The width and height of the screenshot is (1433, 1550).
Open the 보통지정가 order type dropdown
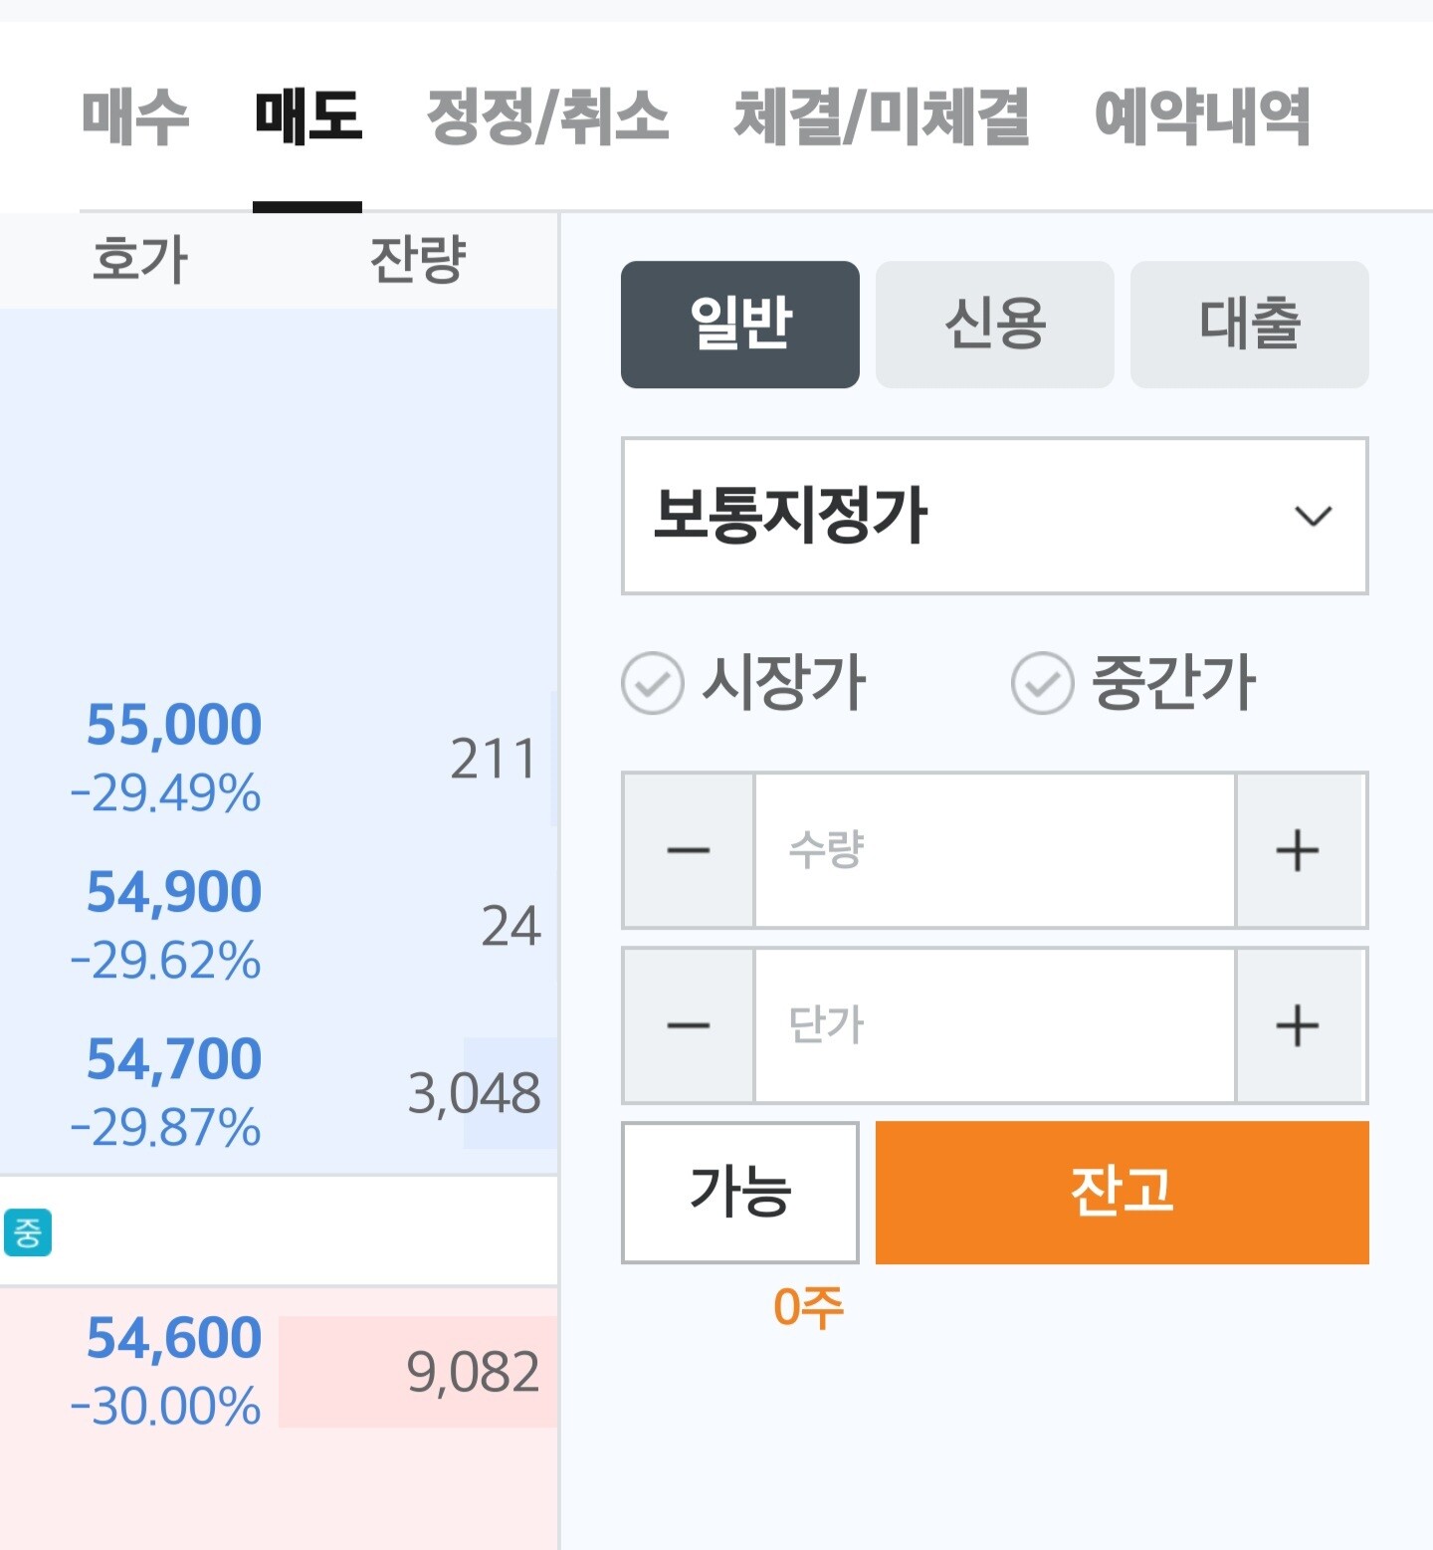pos(995,516)
